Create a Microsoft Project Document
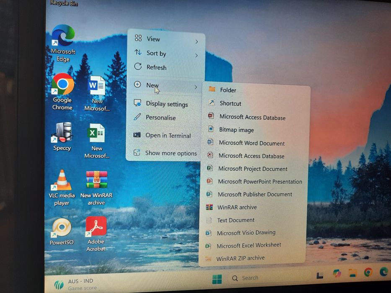The image size is (391, 293). [x=255, y=169]
